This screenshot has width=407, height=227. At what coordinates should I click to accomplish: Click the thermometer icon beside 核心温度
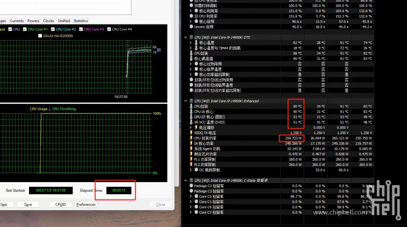[x=196, y=43]
